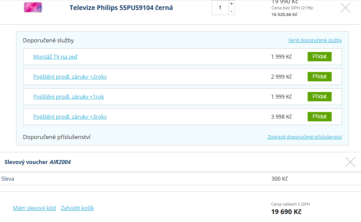The height and width of the screenshot is (222, 361).
Task: Increase TV quantity with plus button
Action: click(232, 4)
